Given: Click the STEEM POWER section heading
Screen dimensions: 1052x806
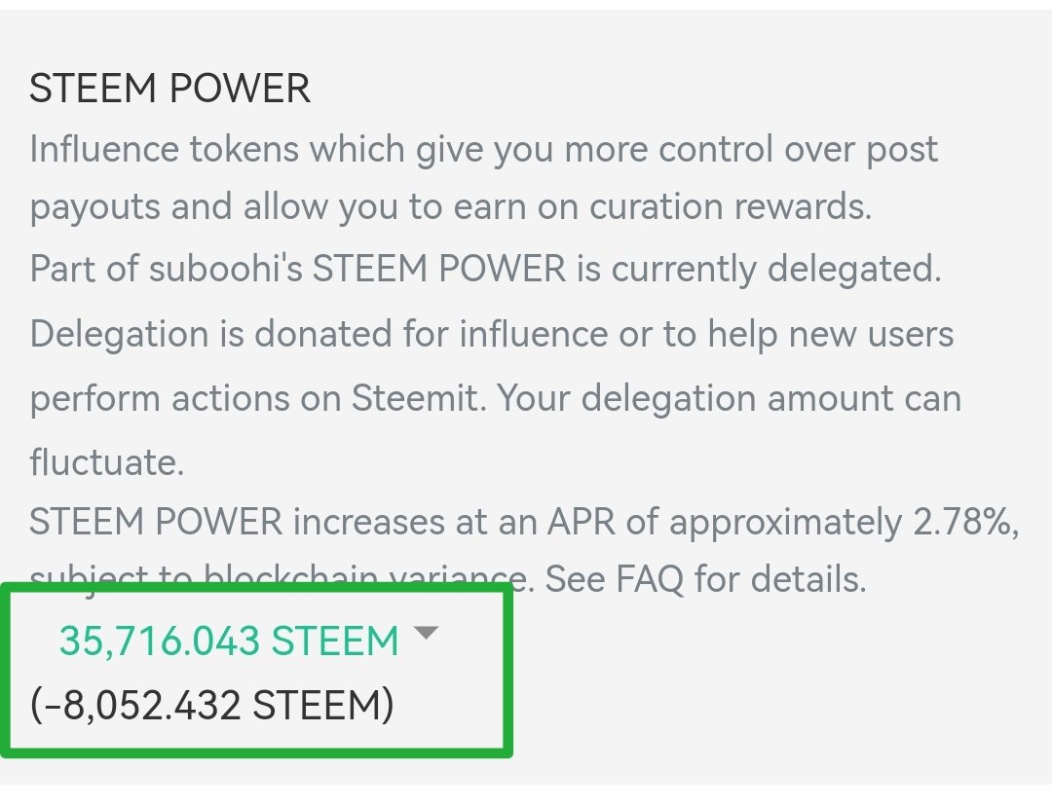Looking at the screenshot, I should 169,90.
